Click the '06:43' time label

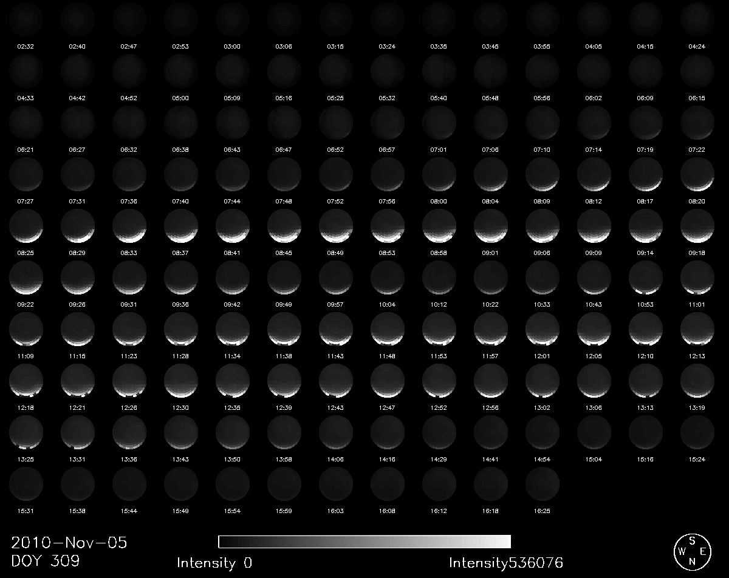(x=233, y=149)
